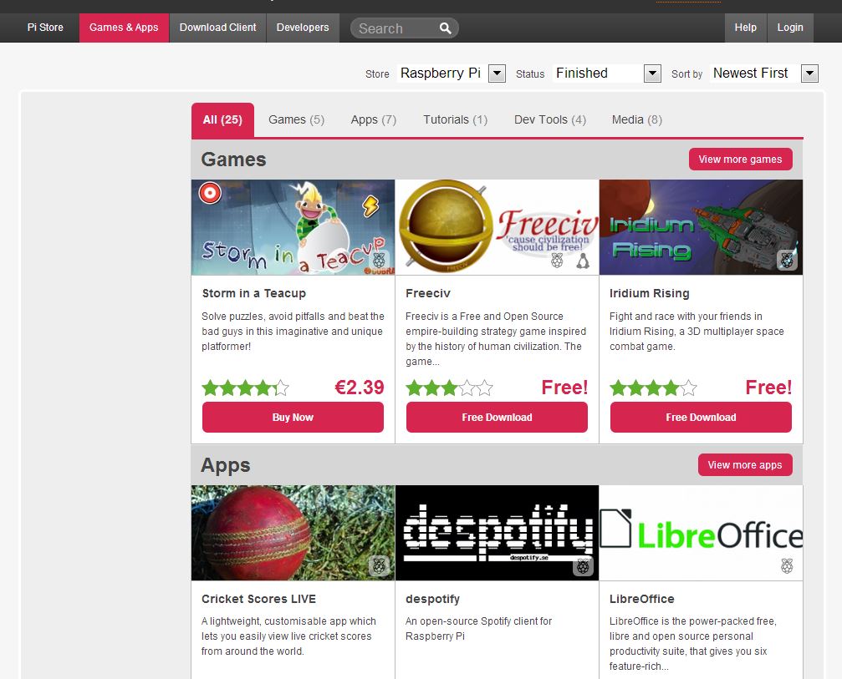Open the LibreOffice title link

(x=641, y=599)
